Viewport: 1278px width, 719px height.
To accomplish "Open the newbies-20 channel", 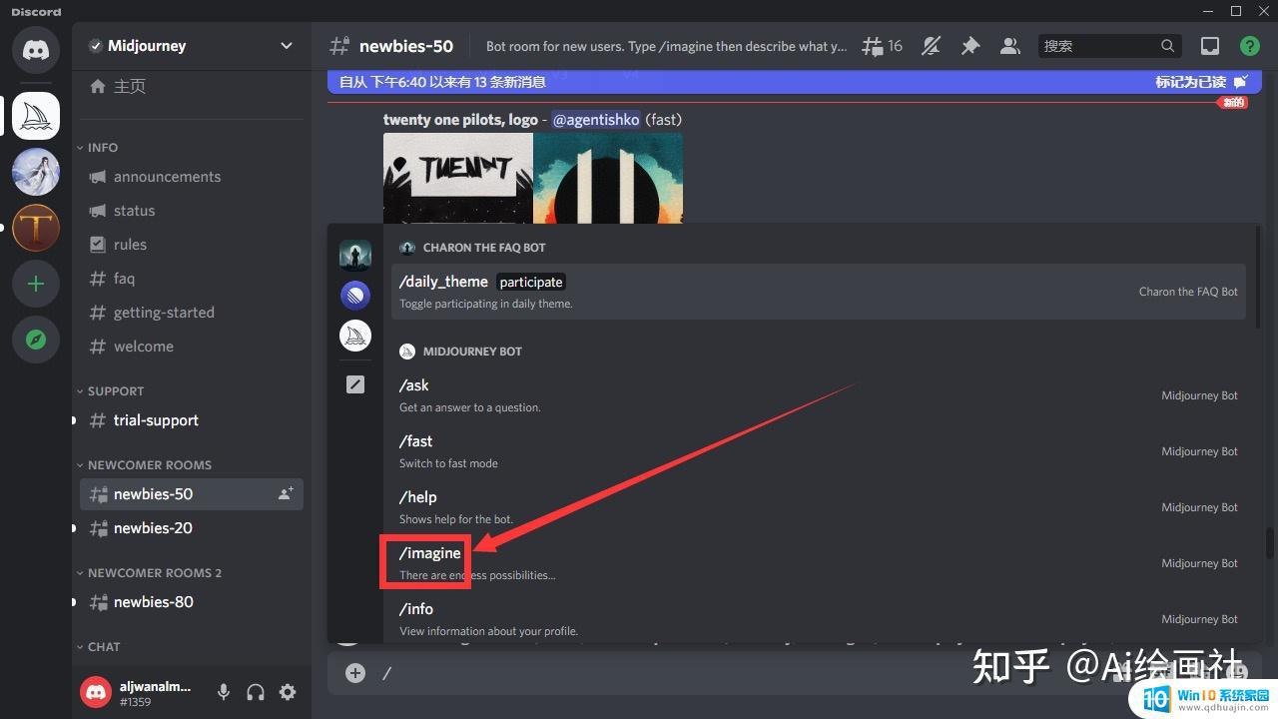I will click(190, 528).
